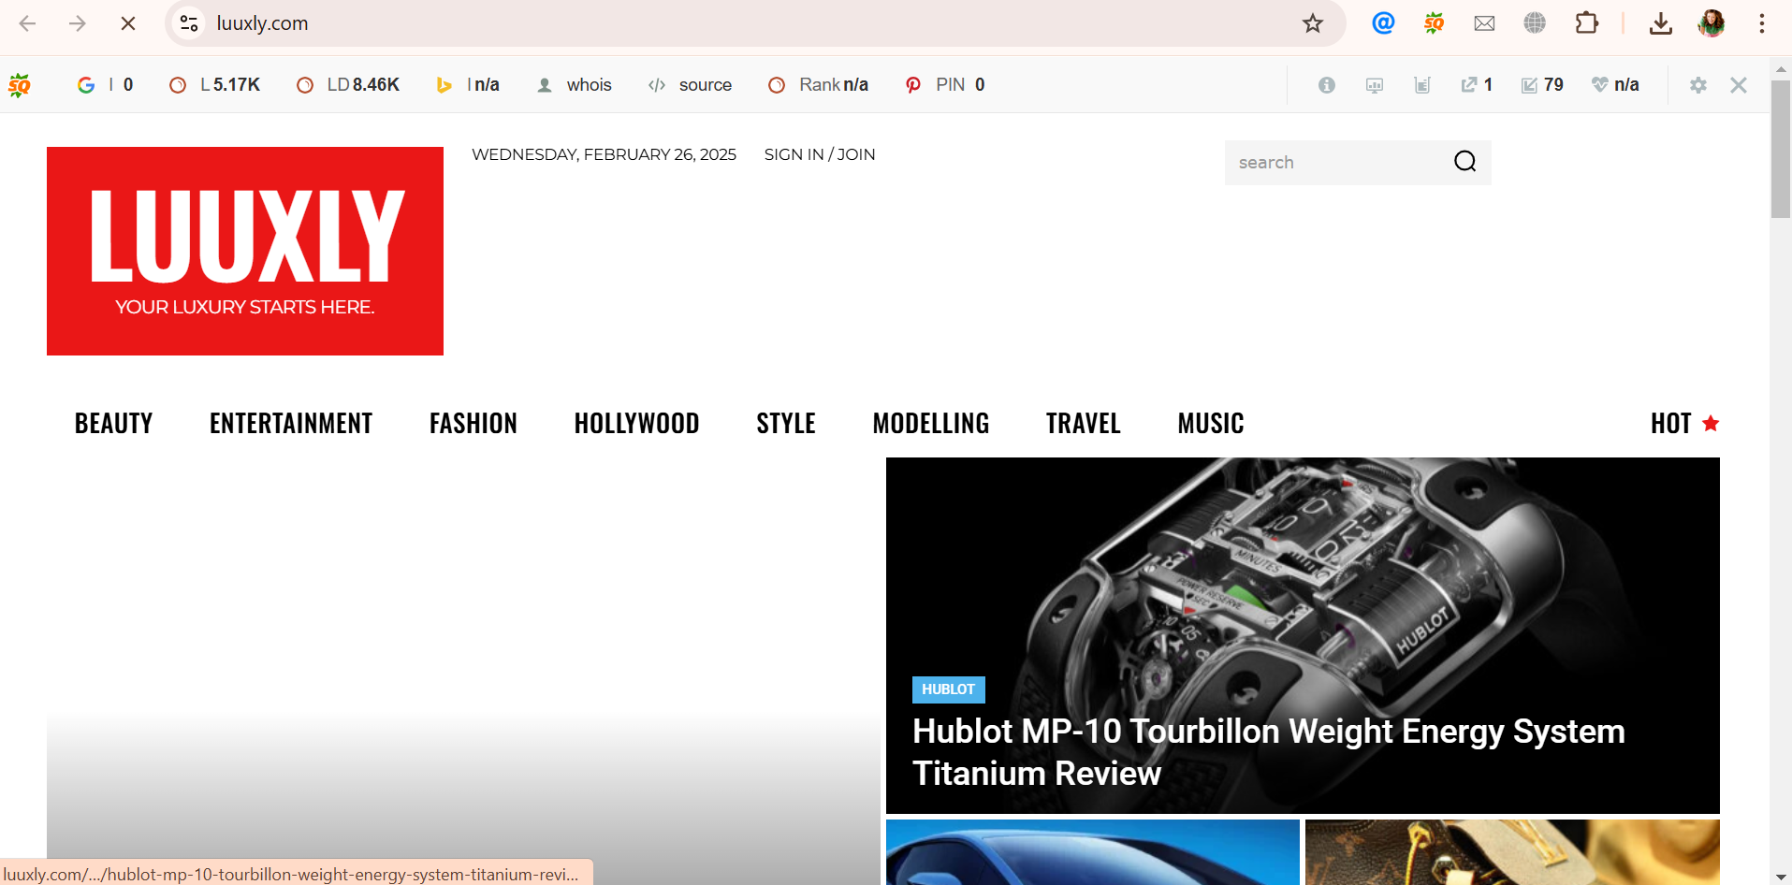Open Semrush Rank n/a parameter
This screenshot has height=885, width=1792.
point(818,85)
